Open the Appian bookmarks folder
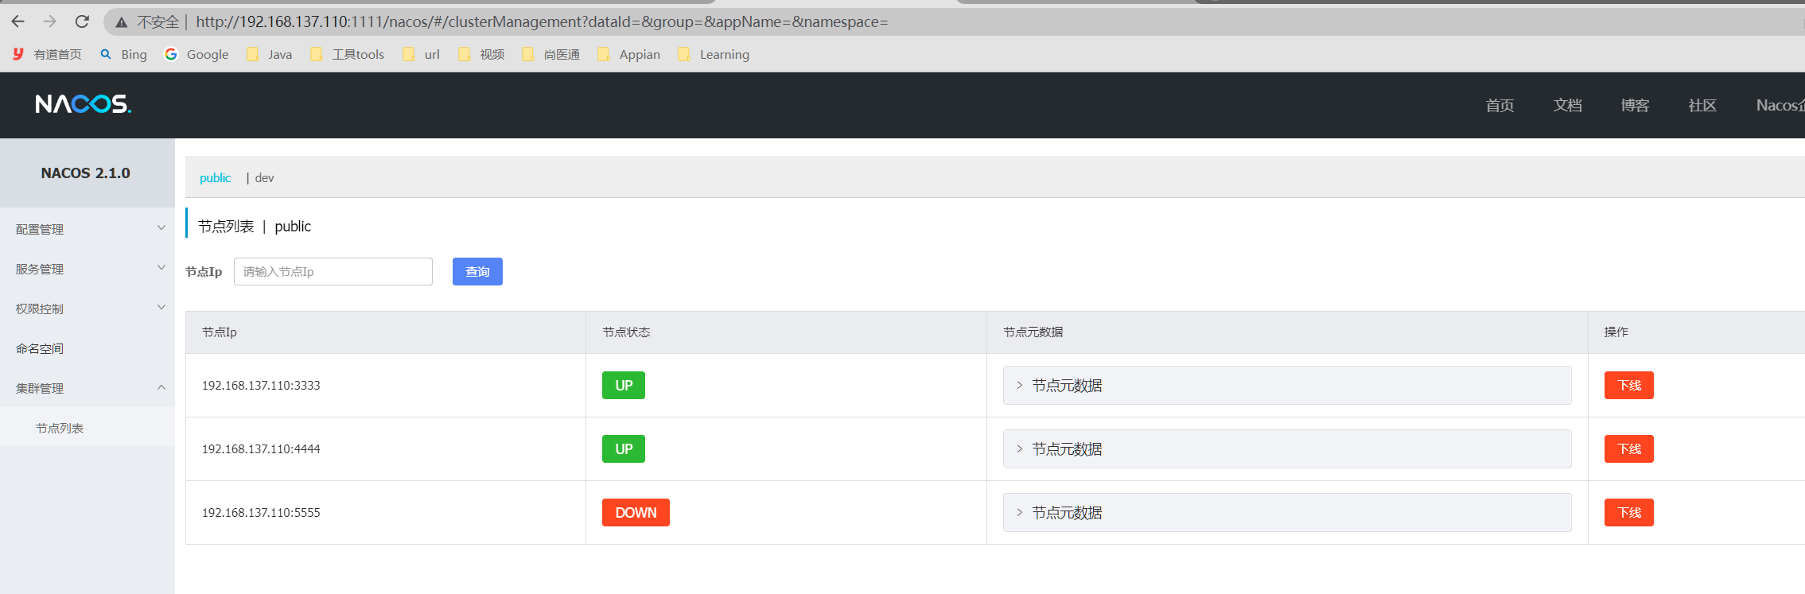Viewport: 1805px width, 594px height. point(629,54)
